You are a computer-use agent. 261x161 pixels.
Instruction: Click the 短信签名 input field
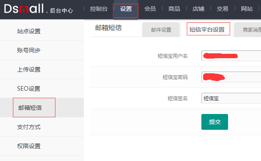231,98
